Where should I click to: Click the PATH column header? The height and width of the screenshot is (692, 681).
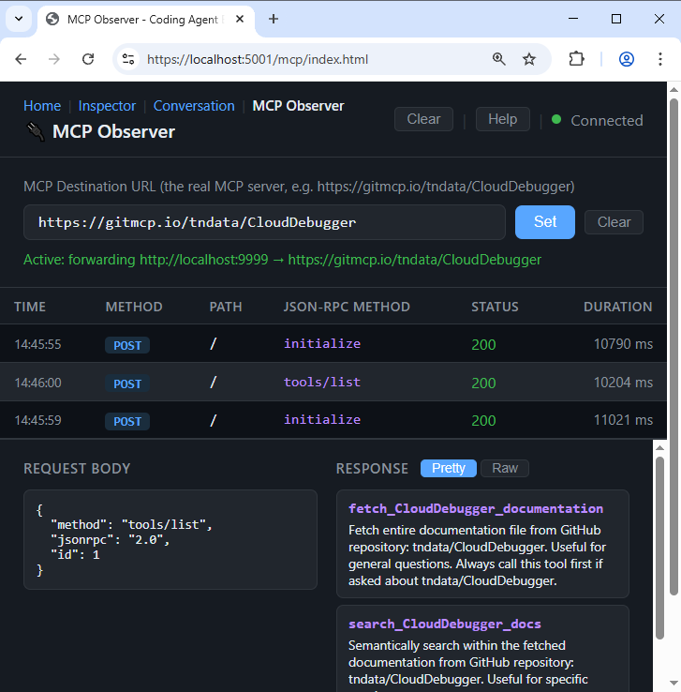click(x=226, y=307)
